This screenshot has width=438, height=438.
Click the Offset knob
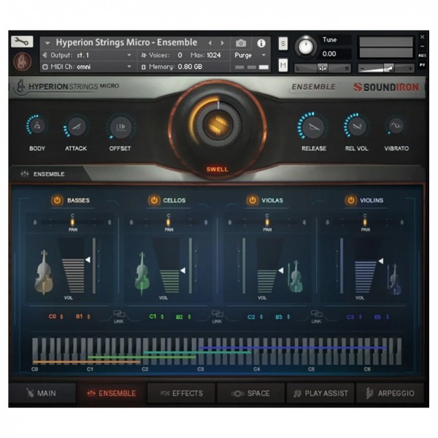tap(120, 126)
